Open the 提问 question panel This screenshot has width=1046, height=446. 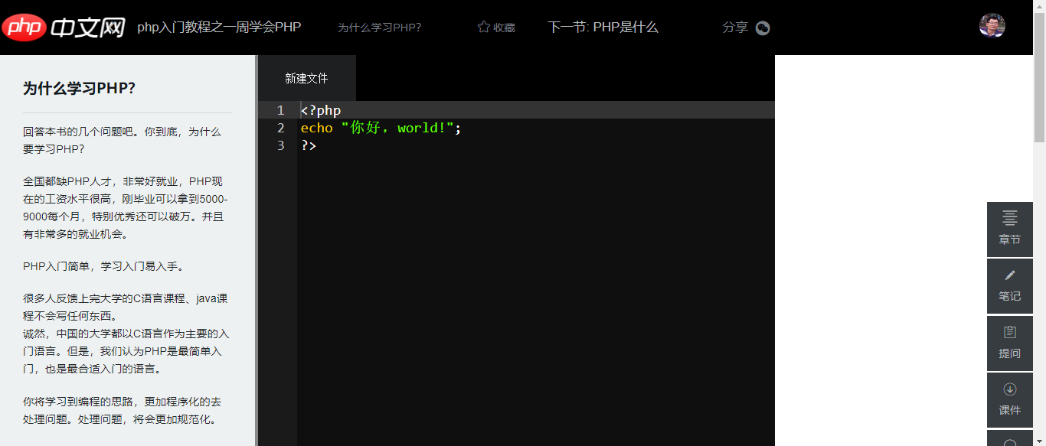pos(1009,343)
